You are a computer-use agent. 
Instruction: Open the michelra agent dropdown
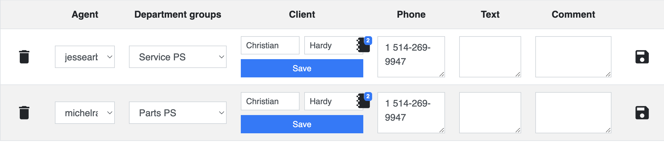coord(85,113)
